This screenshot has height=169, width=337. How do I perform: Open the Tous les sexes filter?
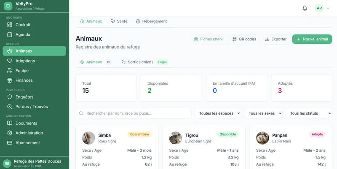click(265, 113)
